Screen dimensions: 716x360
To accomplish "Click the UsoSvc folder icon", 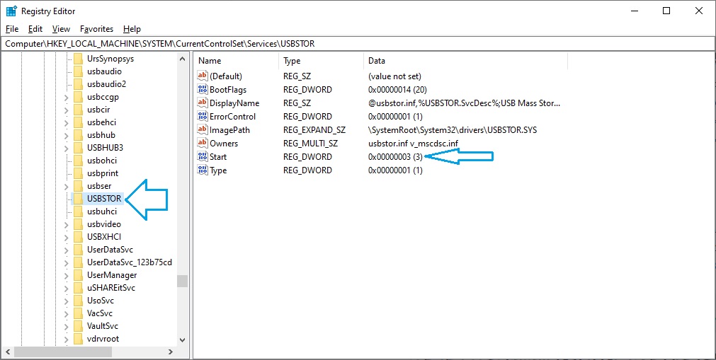I will click(78, 301).
